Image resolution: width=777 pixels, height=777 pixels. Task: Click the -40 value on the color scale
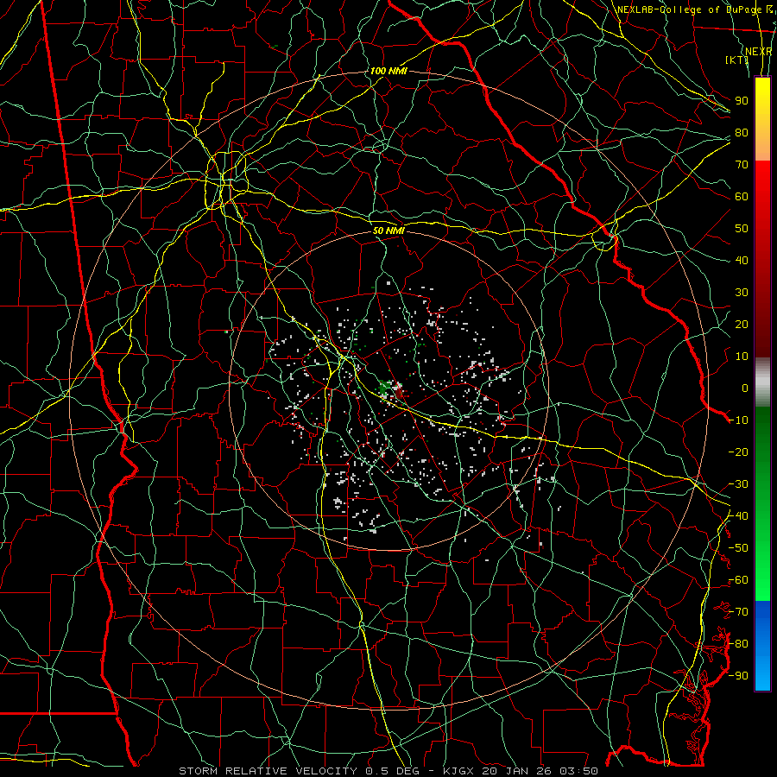coord(738,516)
